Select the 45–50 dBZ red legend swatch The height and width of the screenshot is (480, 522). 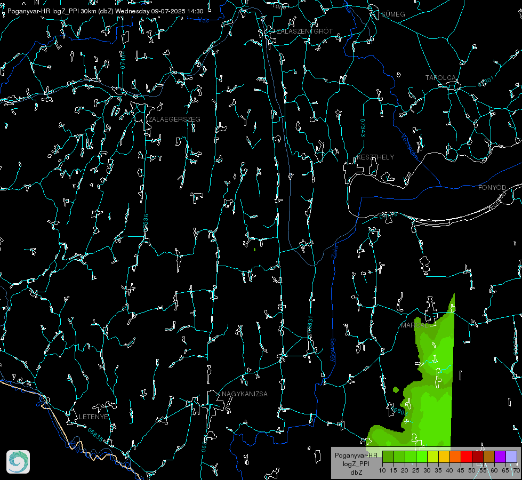467,457
